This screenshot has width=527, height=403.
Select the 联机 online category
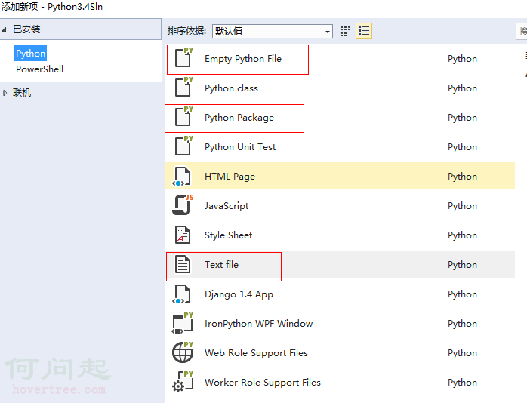pyautogui.click(x=22, y=92)
